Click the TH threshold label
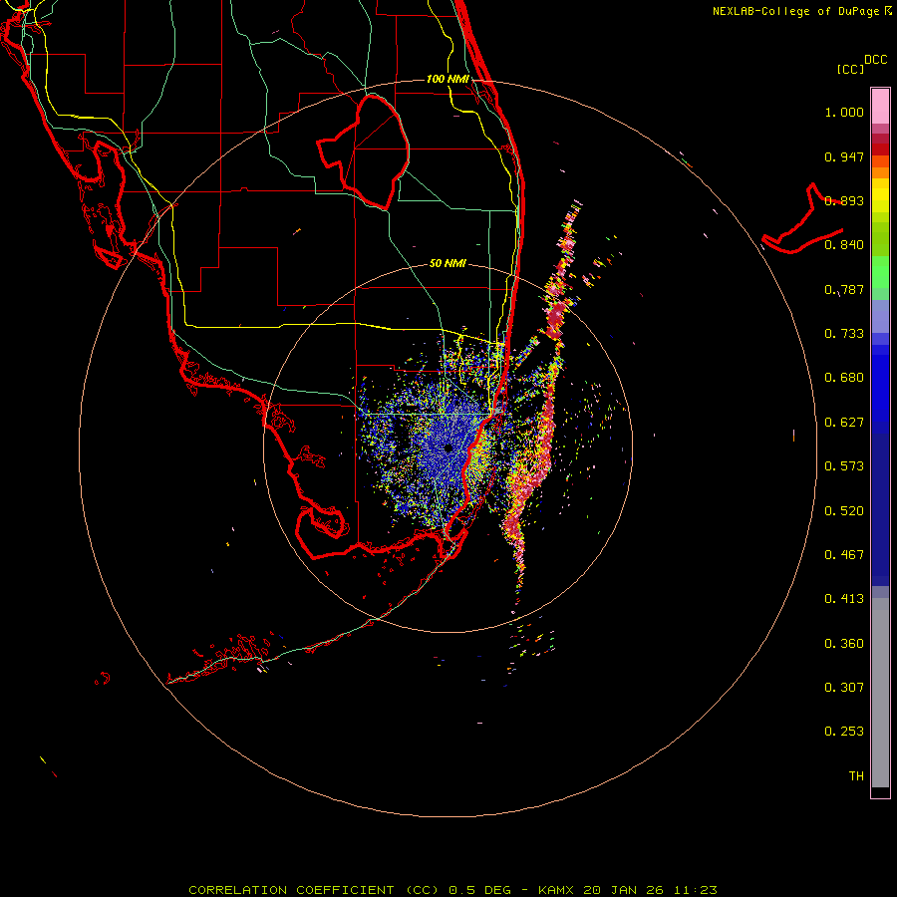897x897 pixels. coord(856,775)
